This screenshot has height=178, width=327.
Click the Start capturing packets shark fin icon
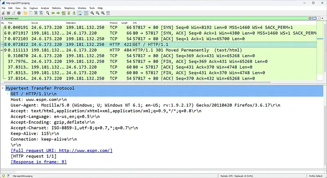pos(3,13)
